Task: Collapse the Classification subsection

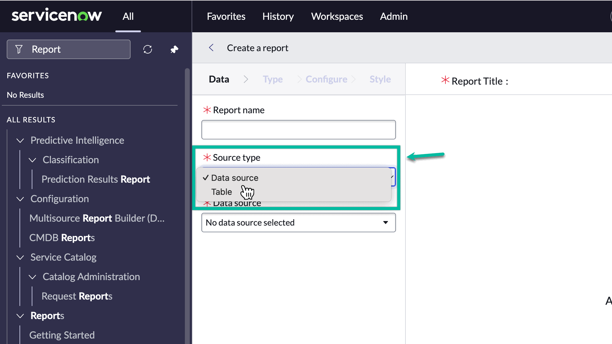Action: 32,160
